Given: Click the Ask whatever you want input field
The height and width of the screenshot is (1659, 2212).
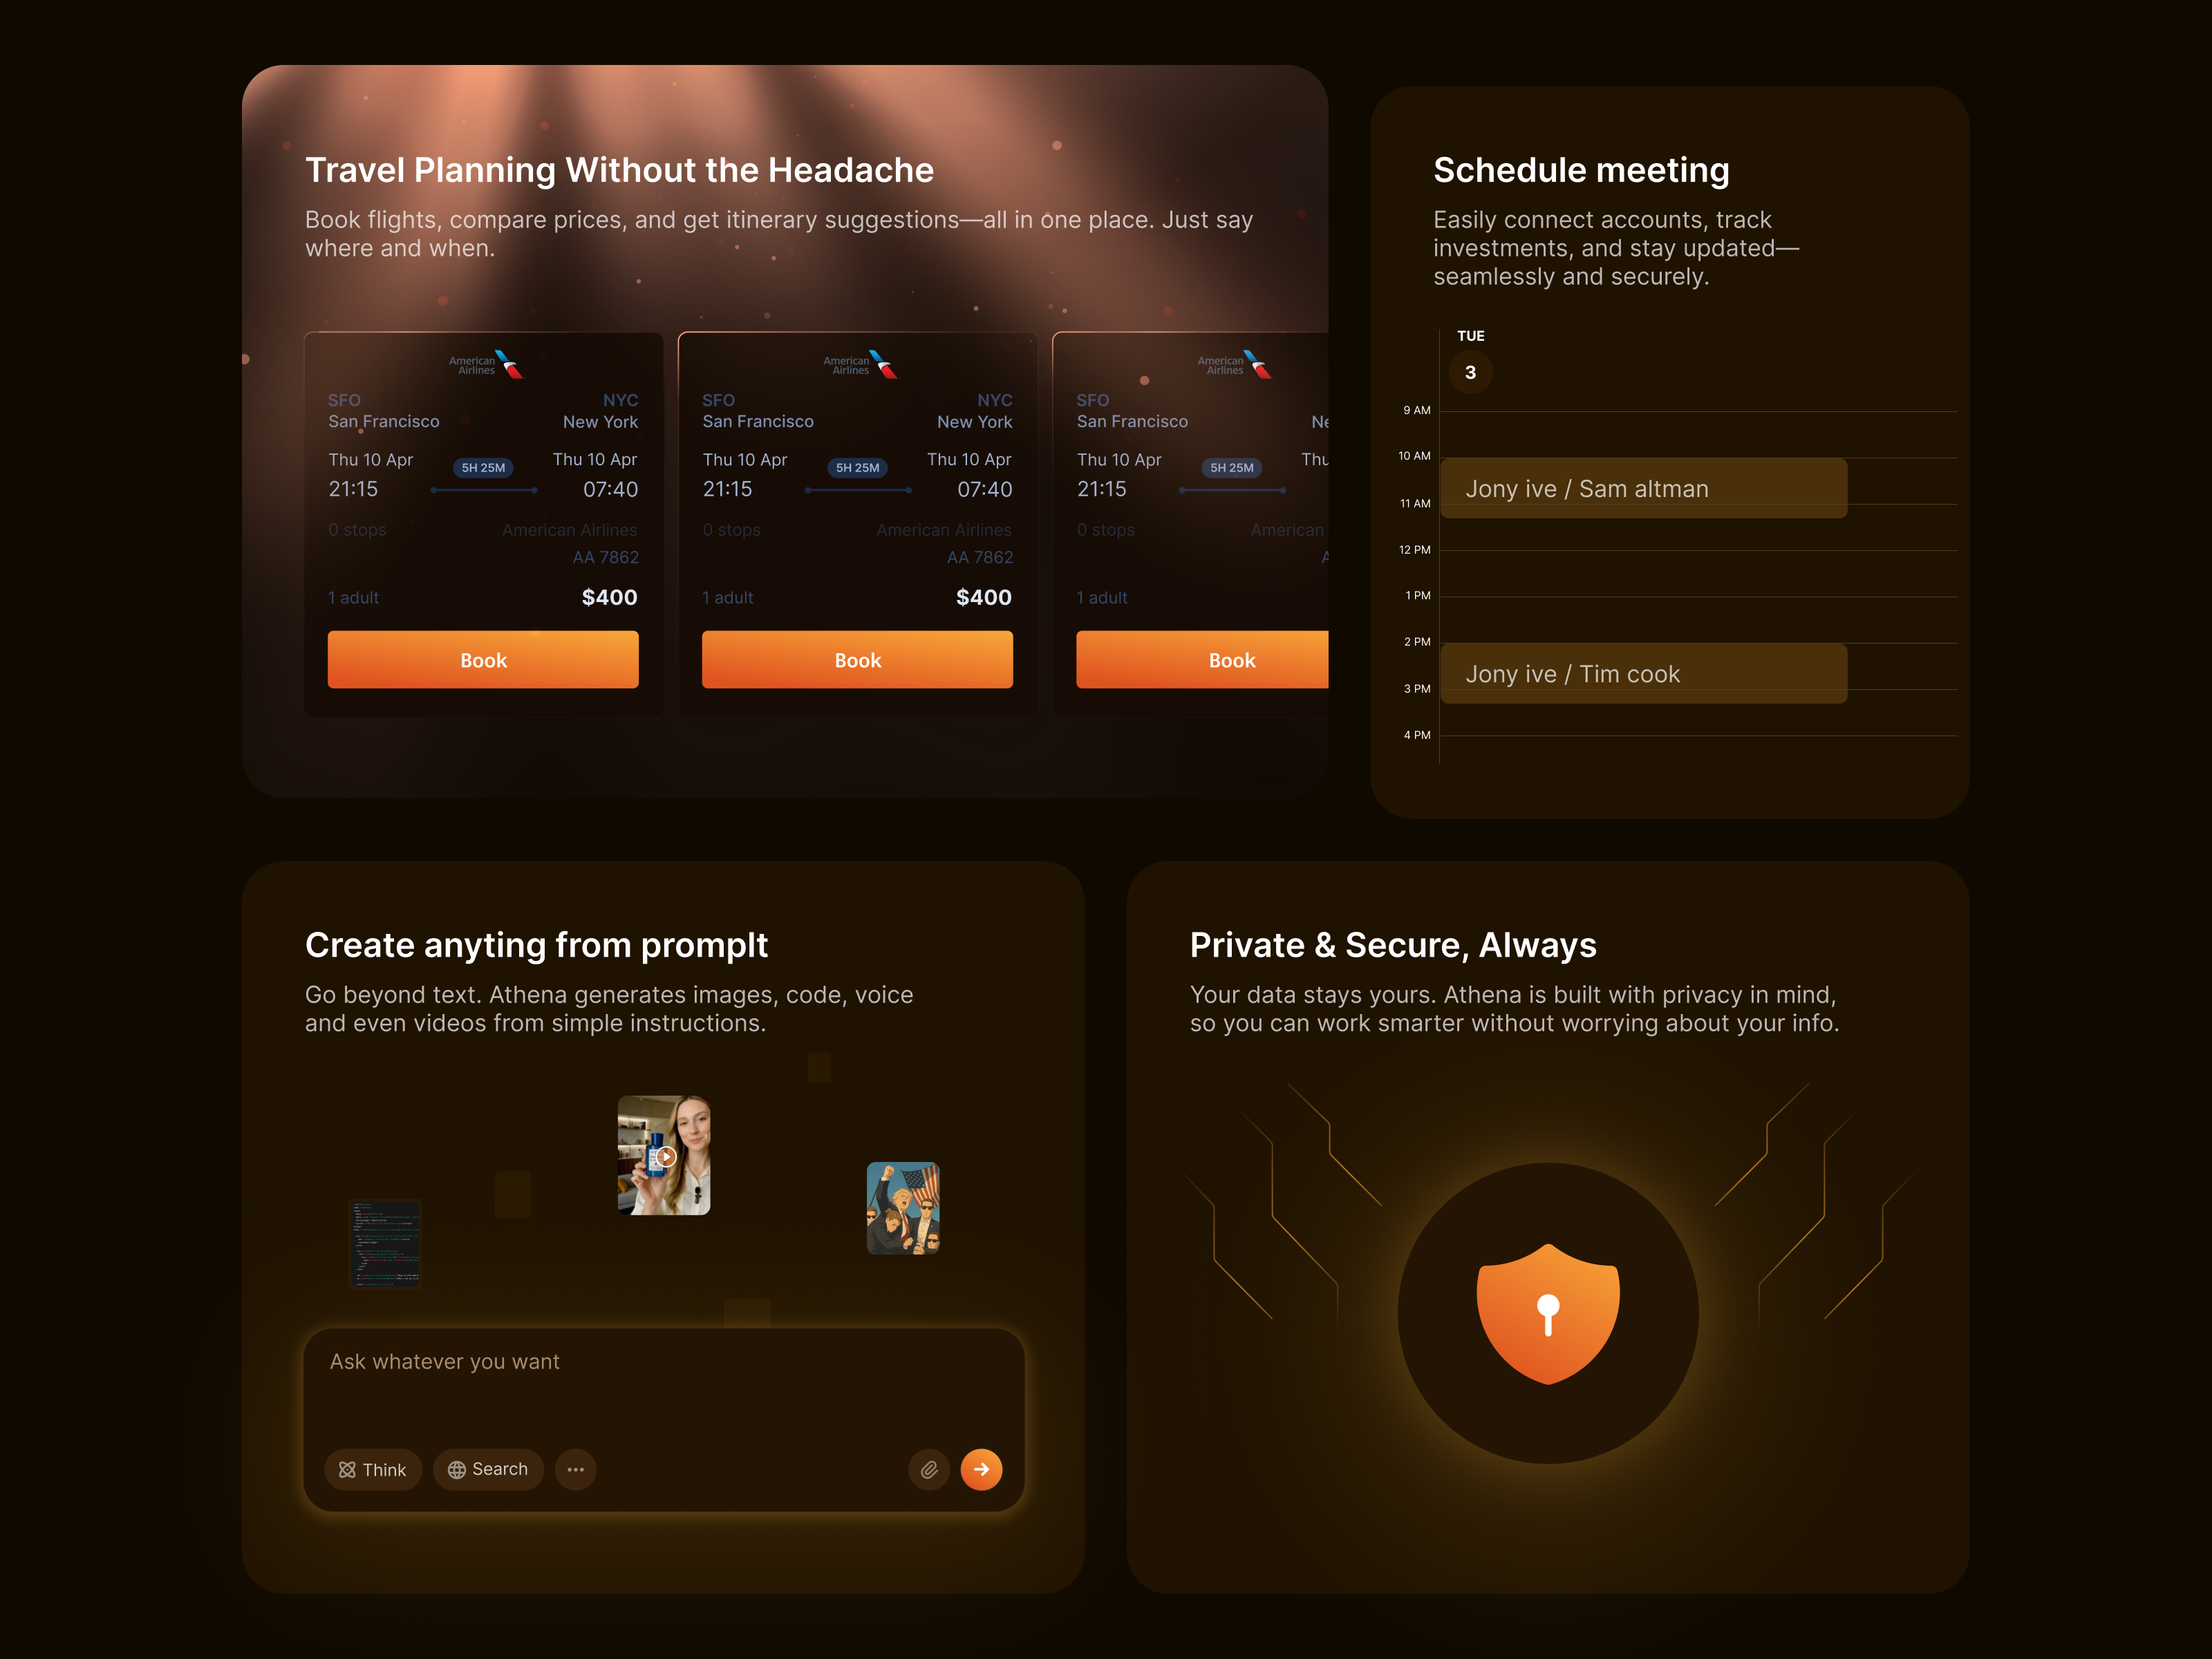Looking at the screenshot, I should (x=444, y=1361).
